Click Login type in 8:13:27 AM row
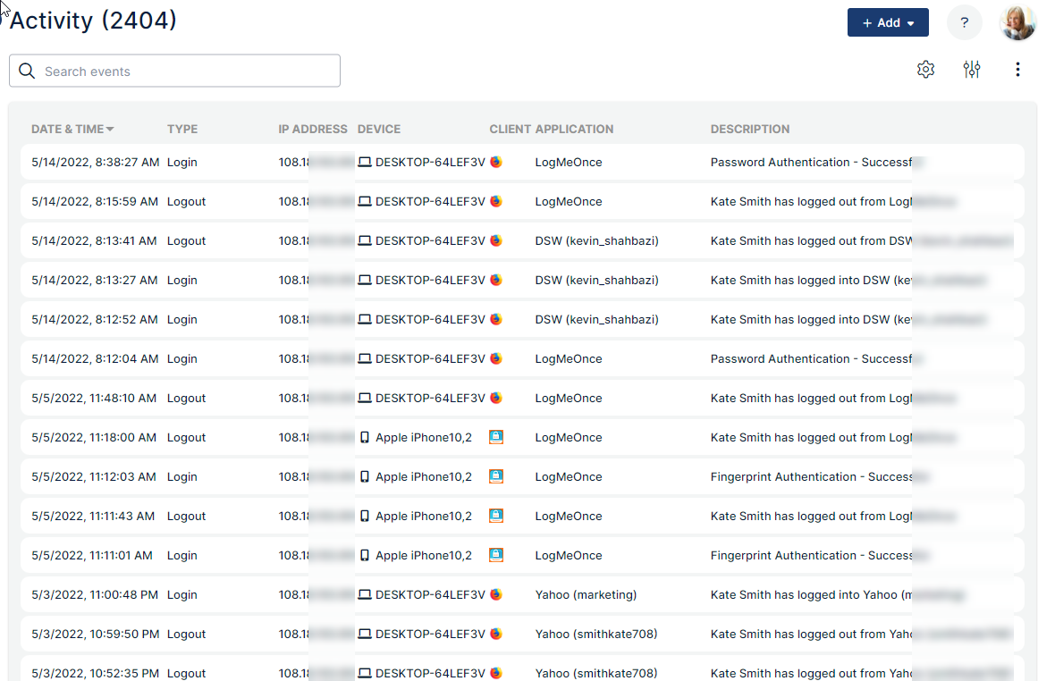1038x681 pixels. [x=182, y=280]
